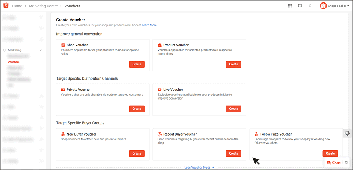
Task: Open the notifications bell
Action: [310, 6]
